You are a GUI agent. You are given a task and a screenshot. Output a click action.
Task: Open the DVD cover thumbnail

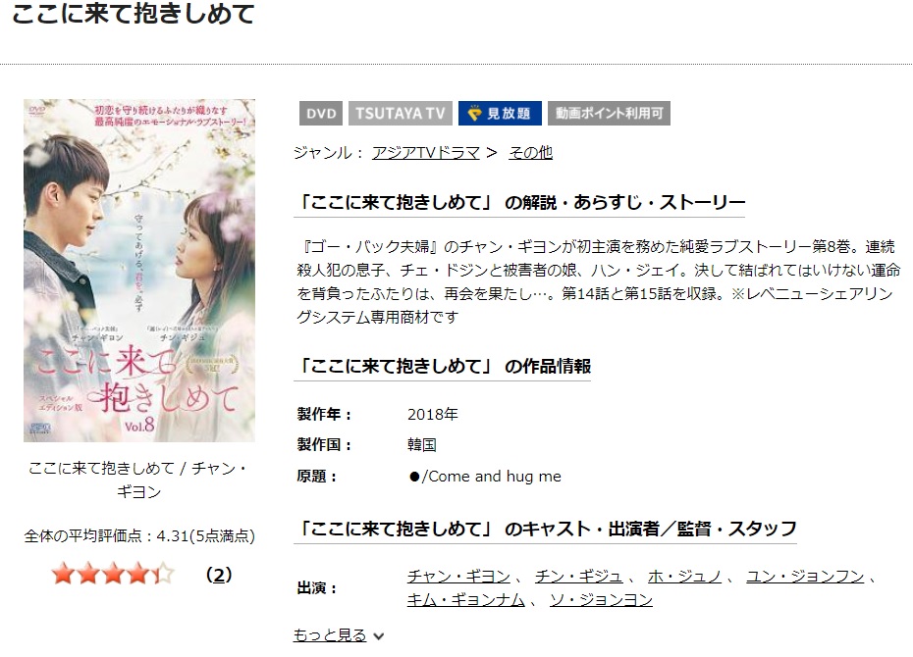(x=139, y=271)
